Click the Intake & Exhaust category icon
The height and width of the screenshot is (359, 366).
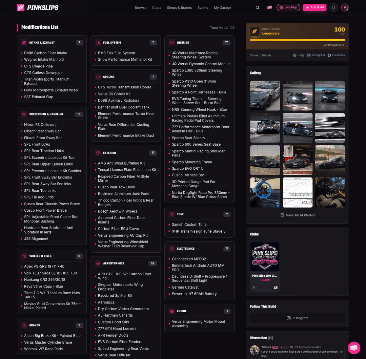click(x=24, y=43)
